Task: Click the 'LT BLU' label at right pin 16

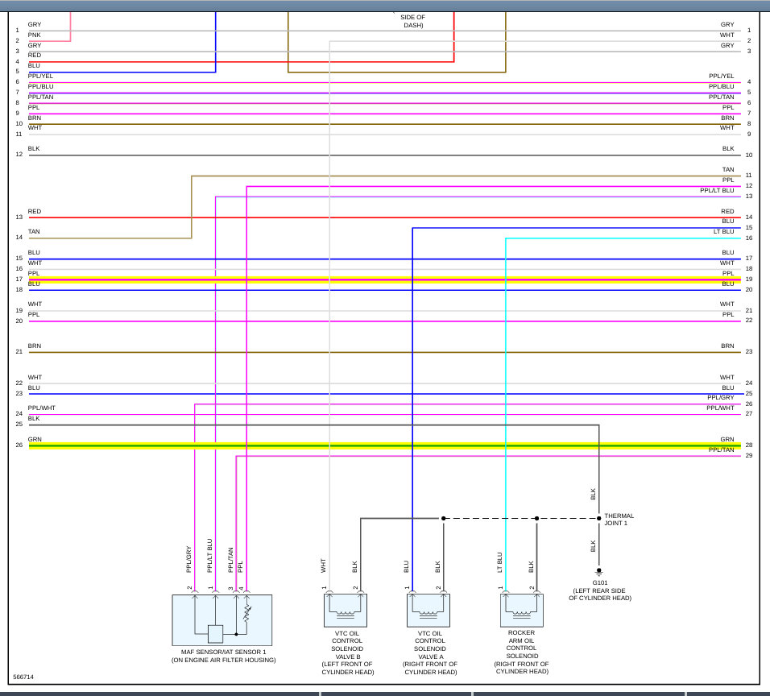Action: coord(724,231)
